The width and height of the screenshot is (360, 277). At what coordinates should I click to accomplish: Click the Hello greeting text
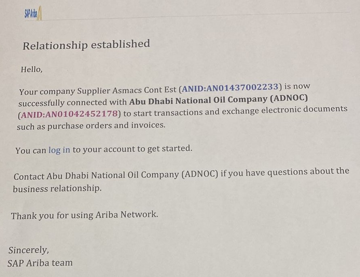tap(32, 69)
